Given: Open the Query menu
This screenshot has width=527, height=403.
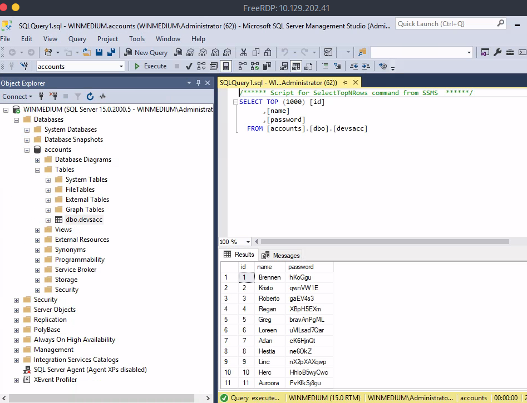Looking at the screenshot, I should [x=77, y=39].
